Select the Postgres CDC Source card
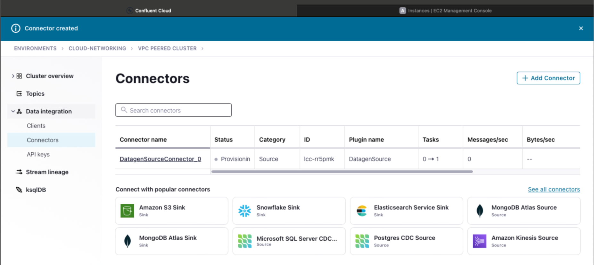This screenshot has width=594, height=265. (x=407, y=241)
